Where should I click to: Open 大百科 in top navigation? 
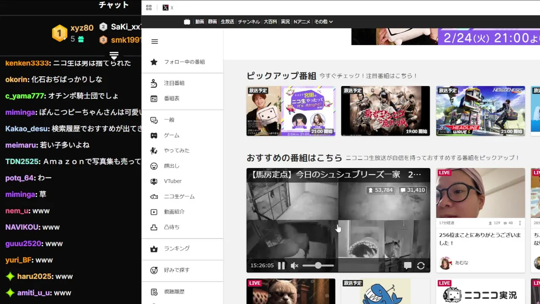270,22
